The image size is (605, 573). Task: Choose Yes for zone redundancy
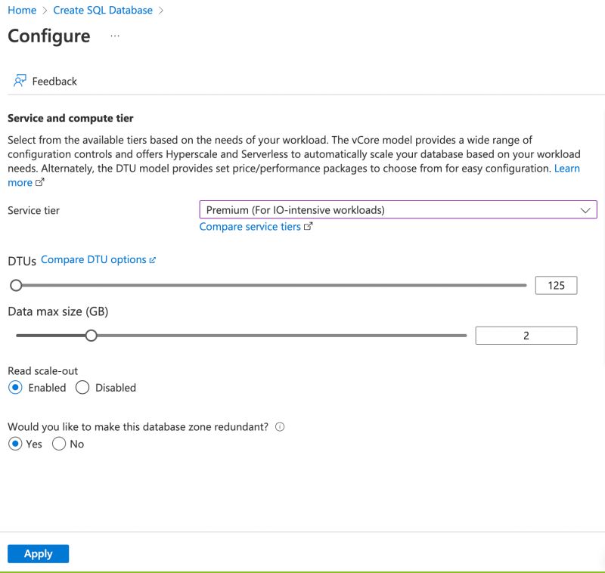click(x=15, y=444)
